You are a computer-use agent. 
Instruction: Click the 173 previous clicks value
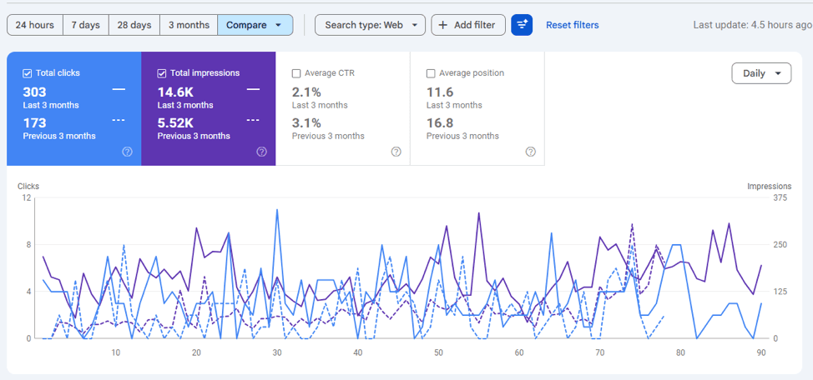point(34,123)
